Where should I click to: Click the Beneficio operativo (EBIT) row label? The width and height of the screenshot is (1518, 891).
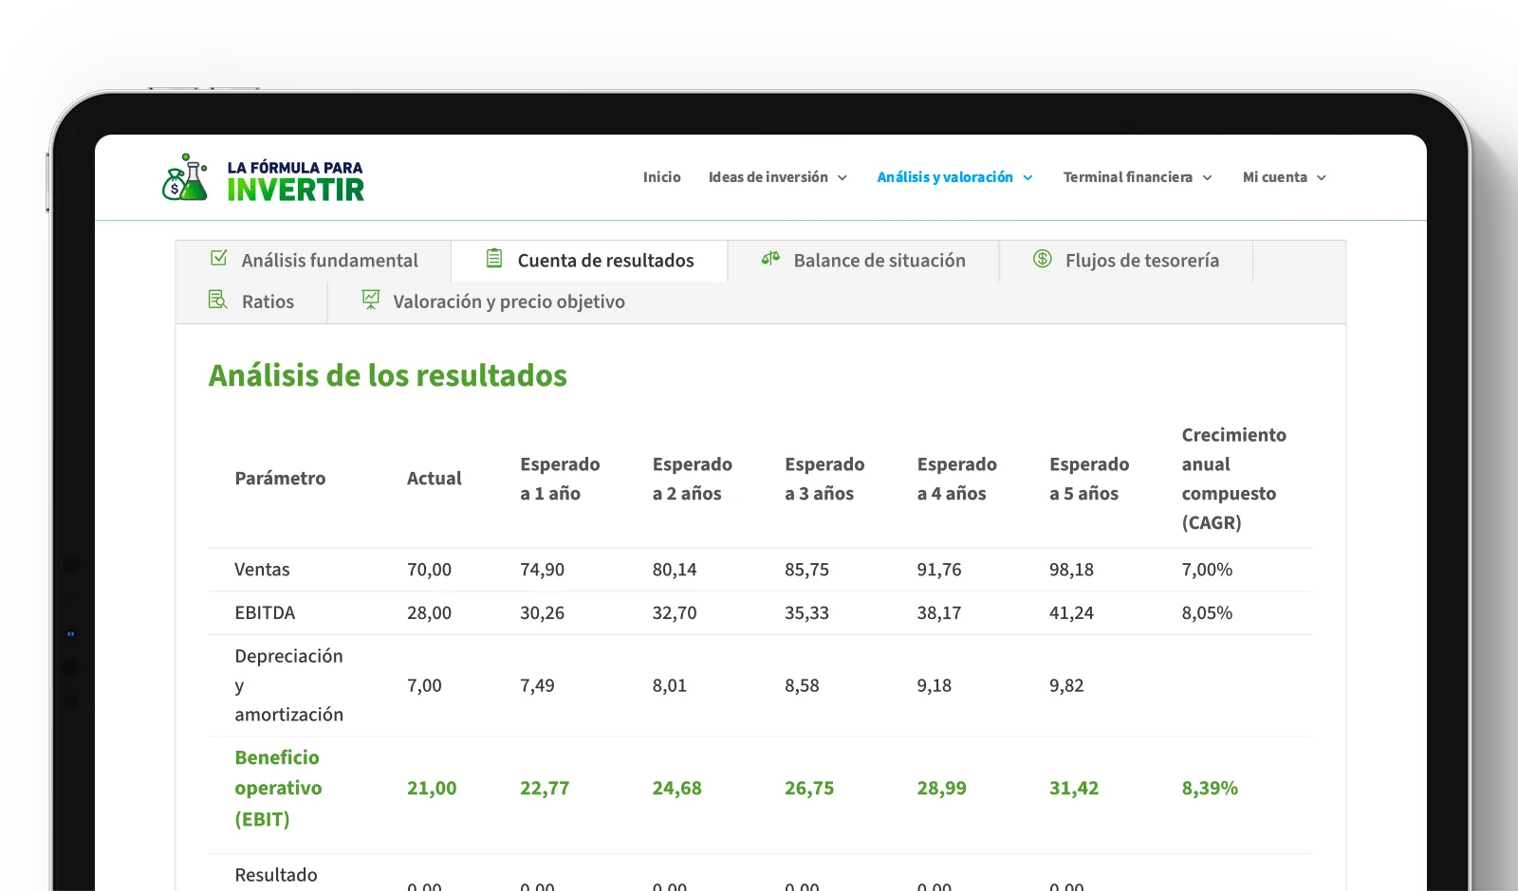coord(278,789)
